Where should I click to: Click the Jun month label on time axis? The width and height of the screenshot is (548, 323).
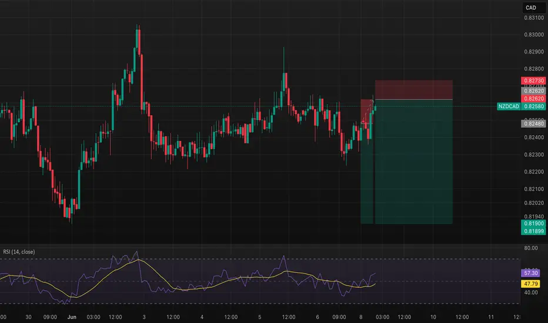[x=72, y=317]
